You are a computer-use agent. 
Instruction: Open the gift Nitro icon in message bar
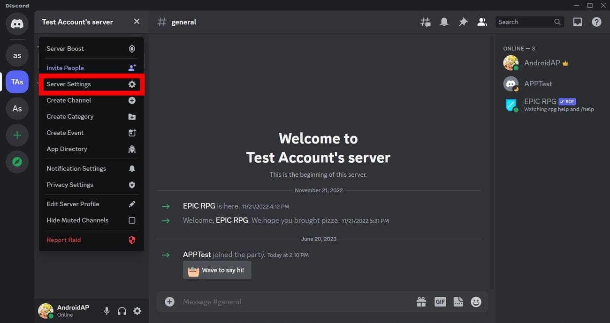click(x=421, y=302)
